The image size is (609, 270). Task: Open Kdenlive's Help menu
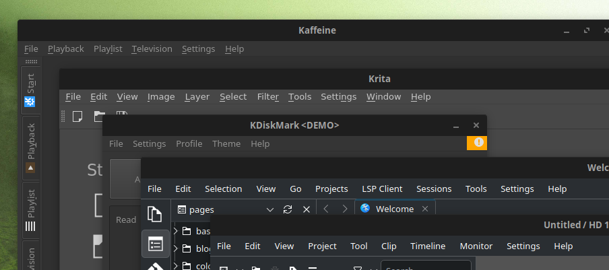tap(563, 246)
